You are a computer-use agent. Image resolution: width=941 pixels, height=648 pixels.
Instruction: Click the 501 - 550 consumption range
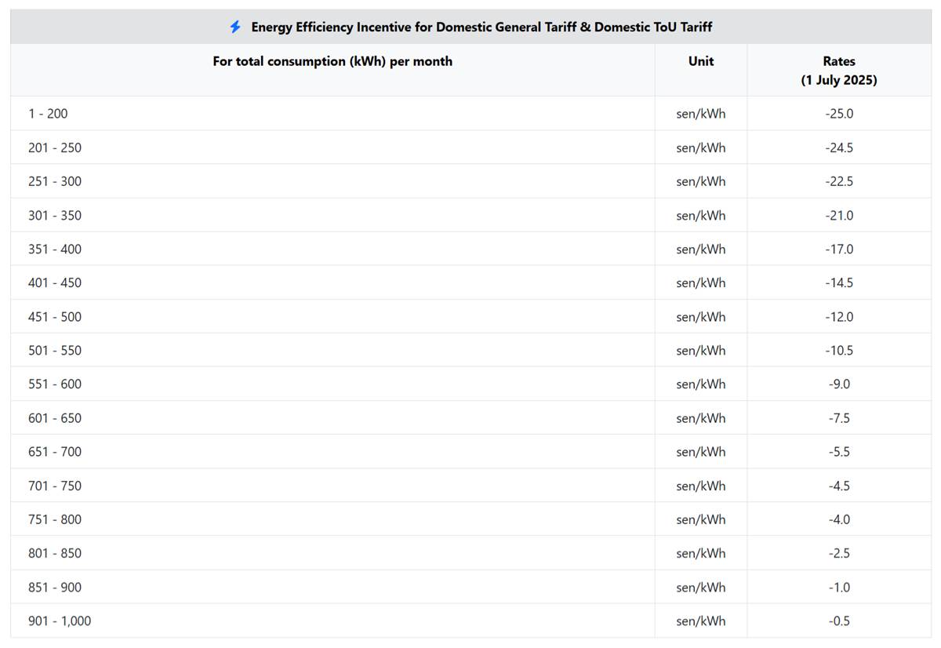click(x=55, y=351)
